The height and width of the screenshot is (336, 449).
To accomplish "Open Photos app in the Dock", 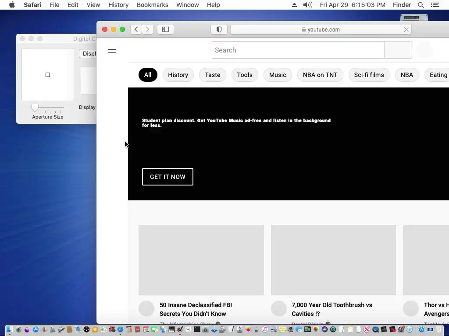I will point(316,329).
